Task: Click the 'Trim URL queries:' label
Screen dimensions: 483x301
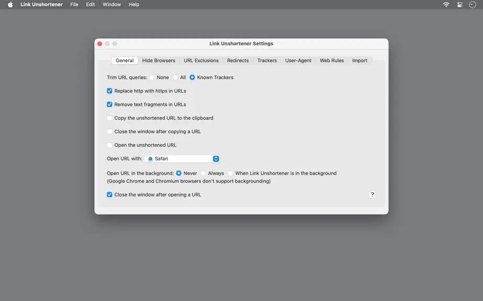Action: point(127,77)
